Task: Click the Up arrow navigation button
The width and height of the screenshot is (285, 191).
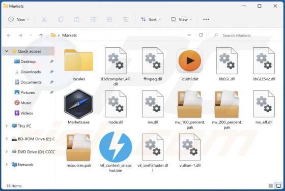Action: point(41,36)
